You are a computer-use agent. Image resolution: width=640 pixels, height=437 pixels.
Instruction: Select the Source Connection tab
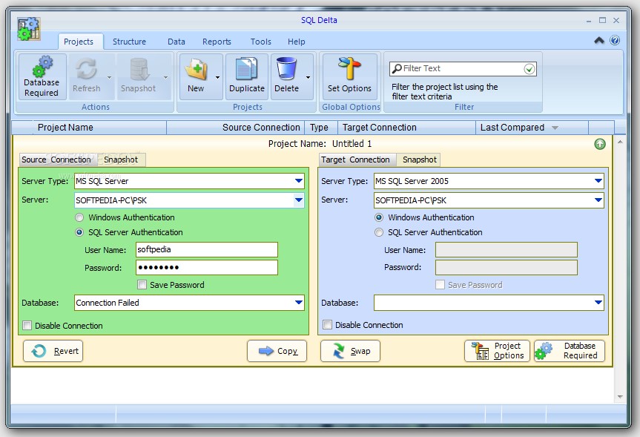[x=56, y=160]
